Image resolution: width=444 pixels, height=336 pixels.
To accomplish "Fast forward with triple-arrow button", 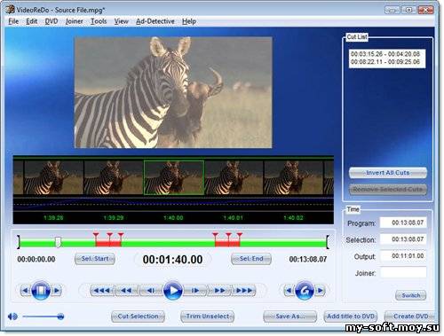I will tap(244, 291).
